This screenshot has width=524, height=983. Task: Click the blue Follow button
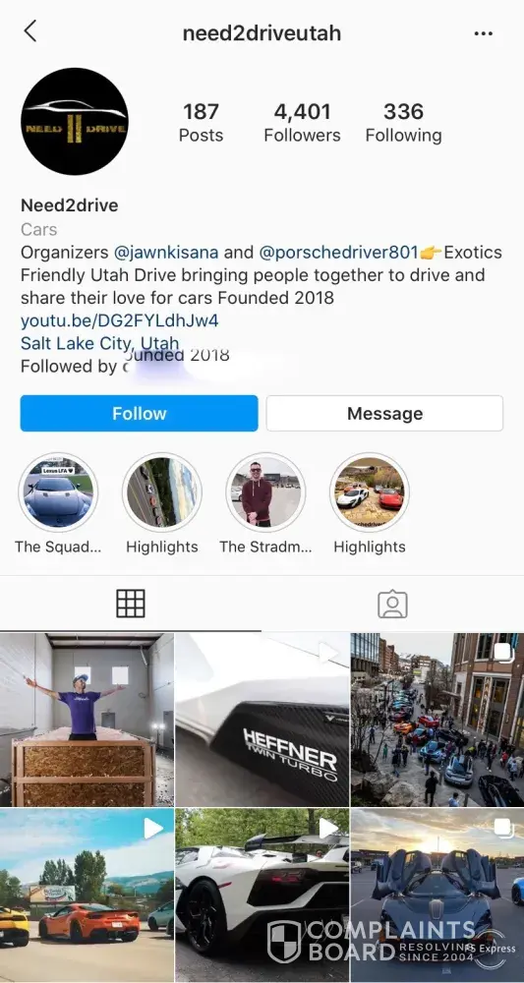140,413
